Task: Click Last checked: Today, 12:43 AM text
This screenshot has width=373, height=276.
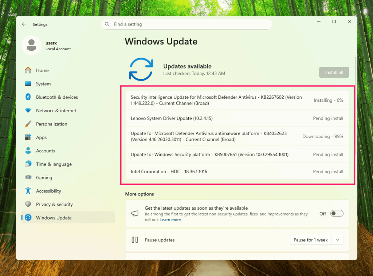Action: pyautogui.click(x=194, y=73)
